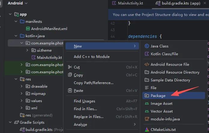
Task: Click the Gradle Scripts elephant icon
Action: click(17, 122)
